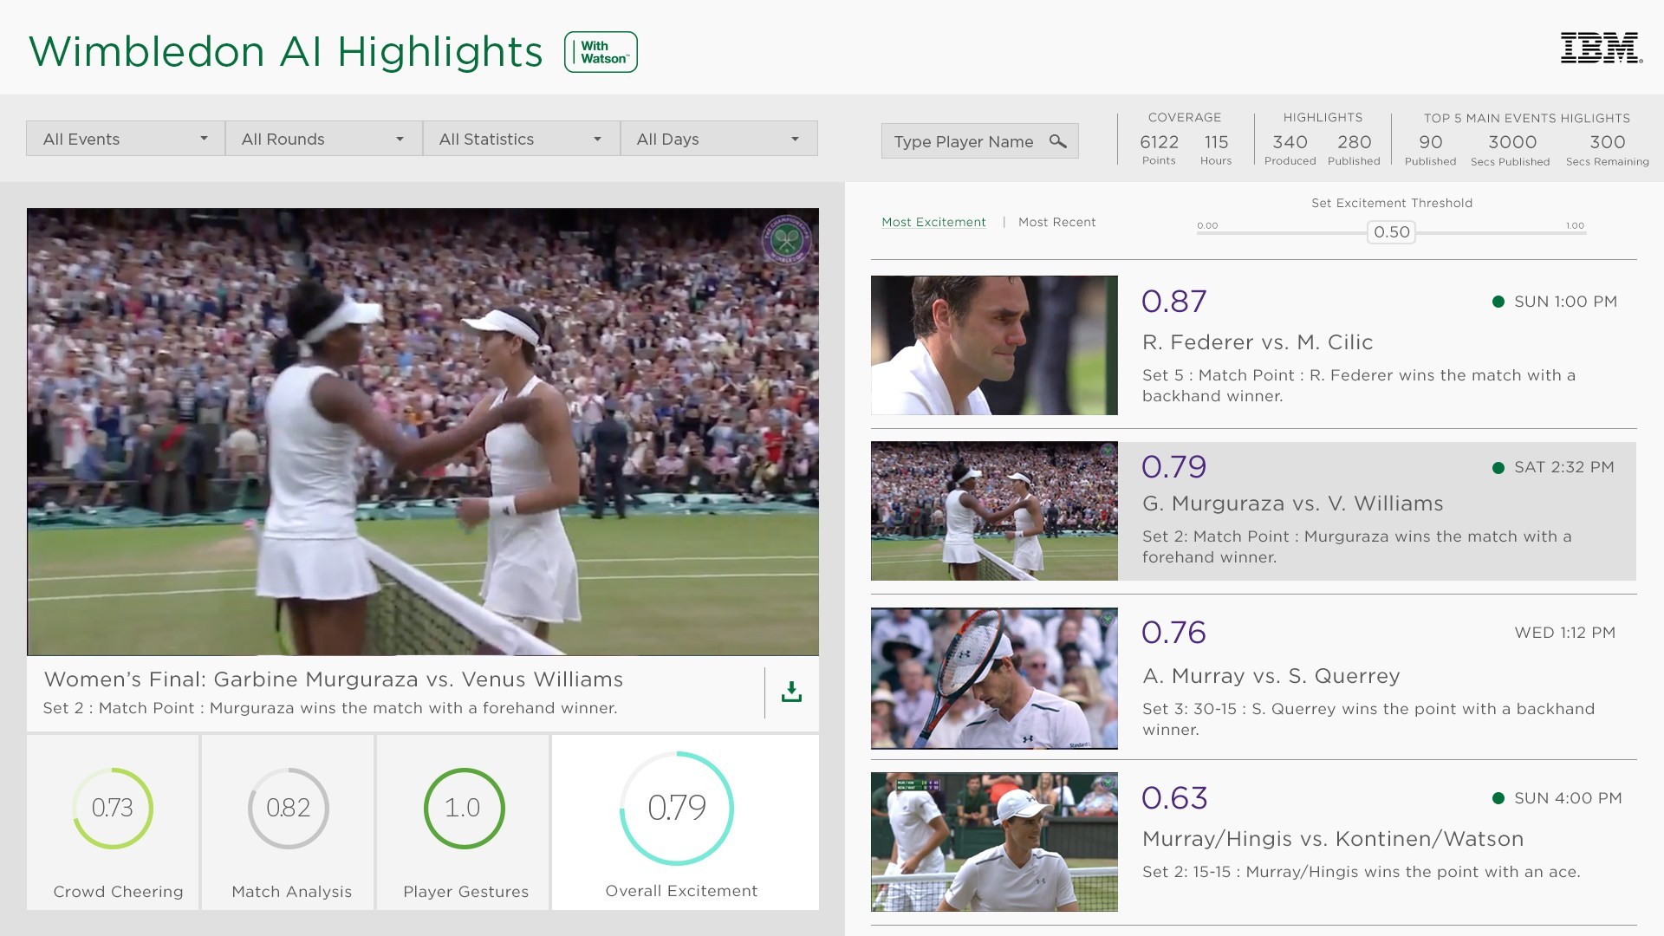1664x936 pixels.
Task: Click the Type Player Name field
Action: pos(963,141)
